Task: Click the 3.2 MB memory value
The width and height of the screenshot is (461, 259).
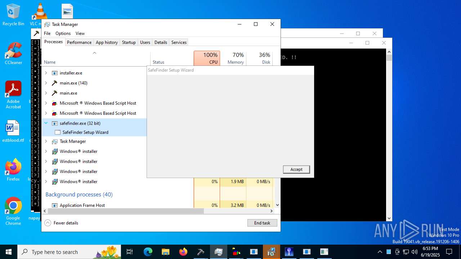Action: pos(237,205)
